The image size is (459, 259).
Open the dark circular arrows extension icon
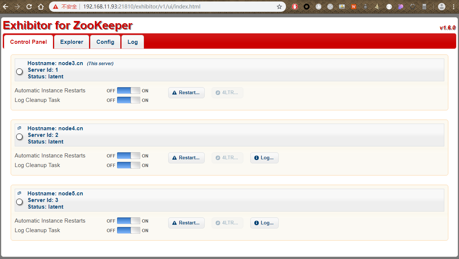(x=413, y=7)
